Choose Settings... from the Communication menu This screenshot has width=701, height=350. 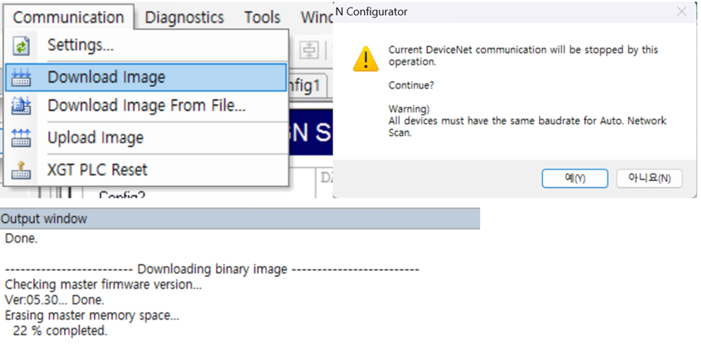coord(81,45)
